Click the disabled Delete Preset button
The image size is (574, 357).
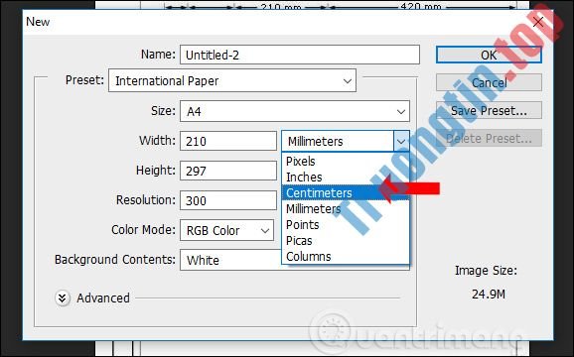click(489, 138)
